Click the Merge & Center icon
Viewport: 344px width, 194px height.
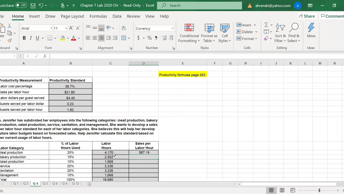pyautogui.click(x=124, y=38)
